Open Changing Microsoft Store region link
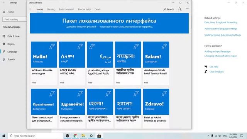This screenshot has width=247, height=139. (221, 56)
